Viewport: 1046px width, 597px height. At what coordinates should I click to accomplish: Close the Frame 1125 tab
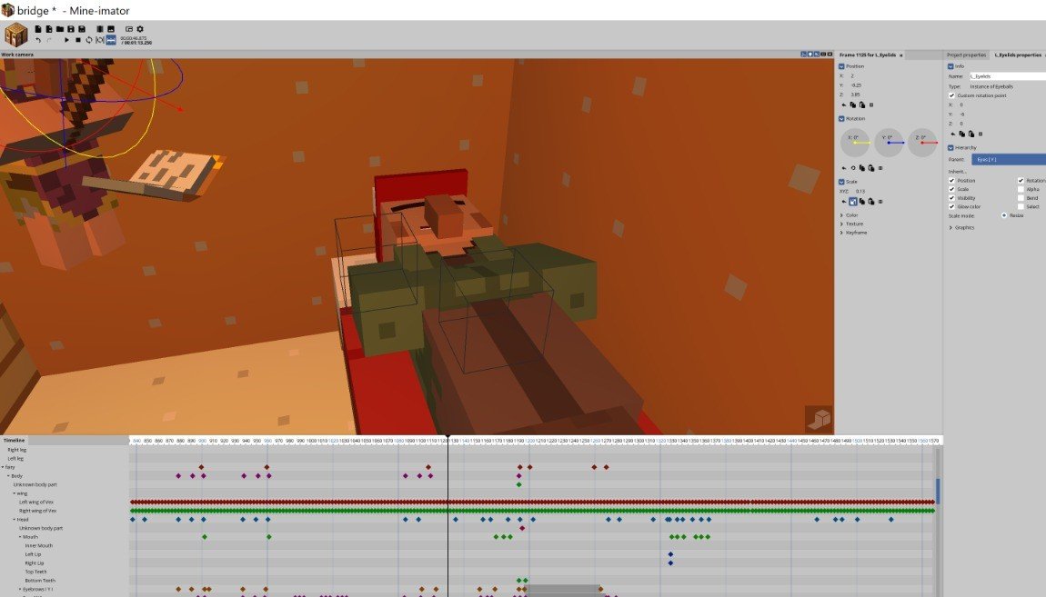coord(901,55)
